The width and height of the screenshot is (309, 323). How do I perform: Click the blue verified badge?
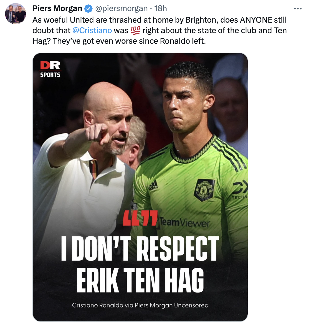tap(88, 9)
